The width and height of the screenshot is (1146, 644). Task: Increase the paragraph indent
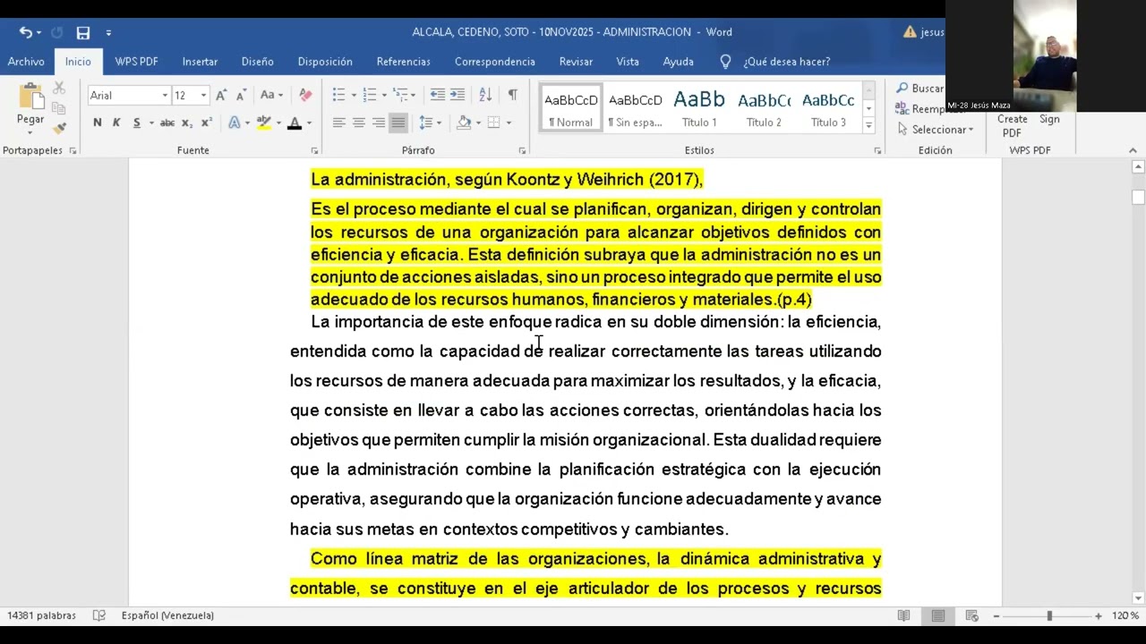[458, 95]
